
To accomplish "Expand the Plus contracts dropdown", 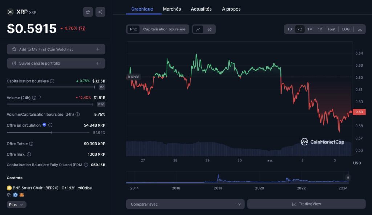I will [16, 204].
